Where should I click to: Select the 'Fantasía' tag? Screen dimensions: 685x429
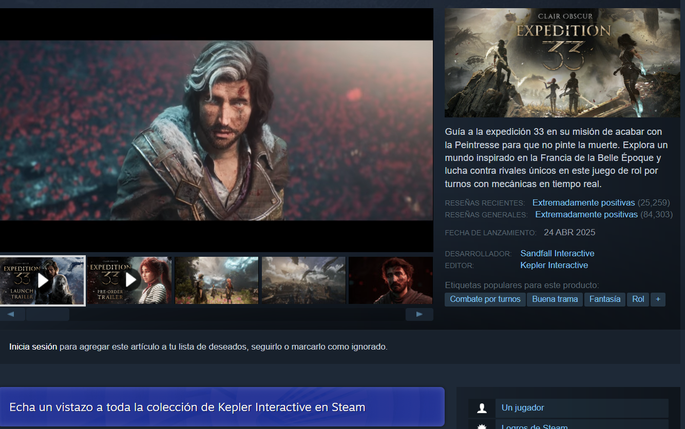pos(605,299)
